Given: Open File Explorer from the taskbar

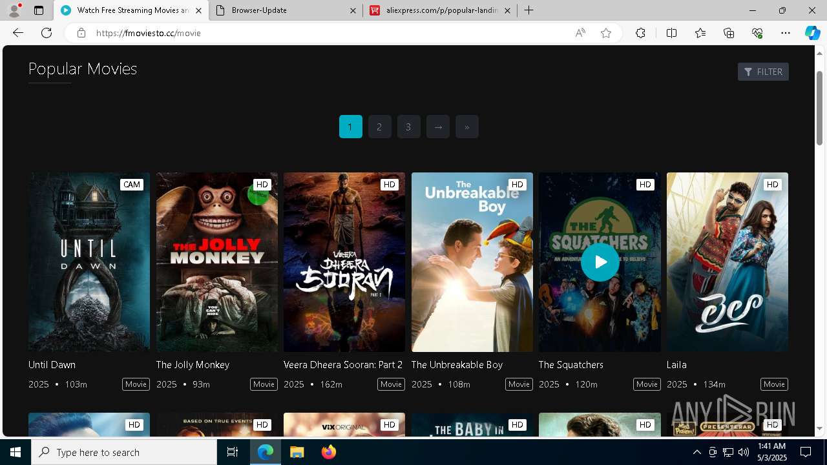Looking at the screenshot, I should click(297, 452).
